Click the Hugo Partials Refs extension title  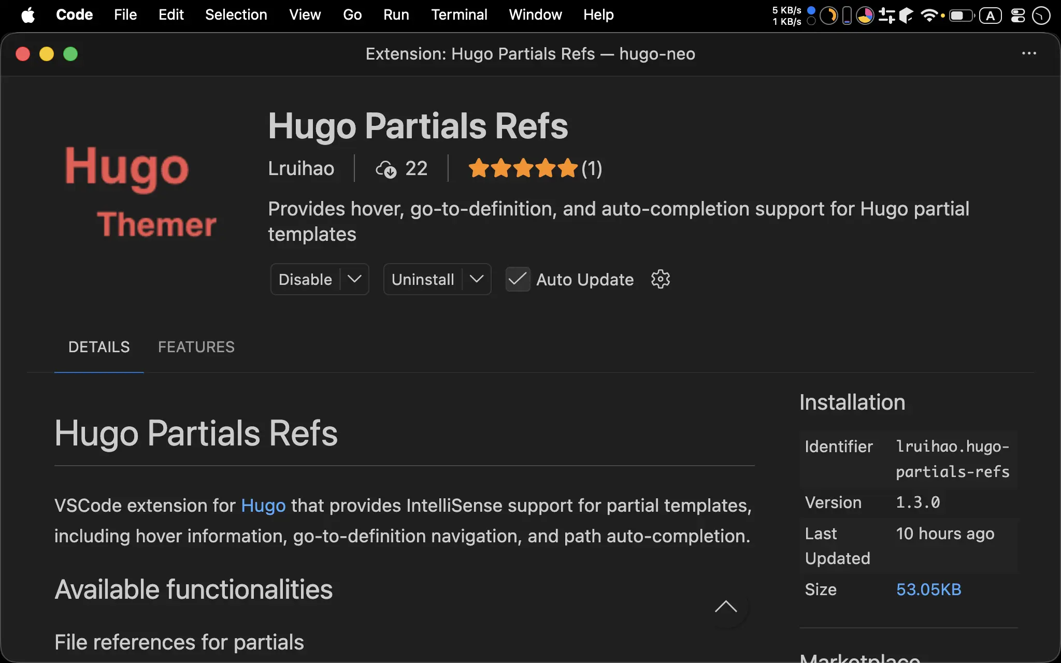point(418,126)
